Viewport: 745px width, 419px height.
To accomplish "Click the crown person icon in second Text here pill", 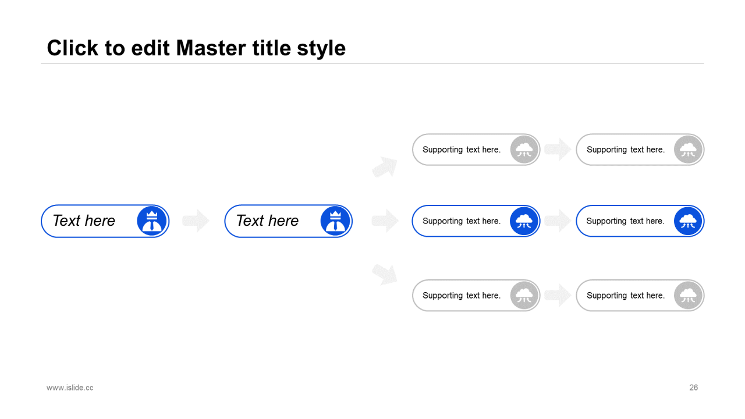I will pos(335,221).
